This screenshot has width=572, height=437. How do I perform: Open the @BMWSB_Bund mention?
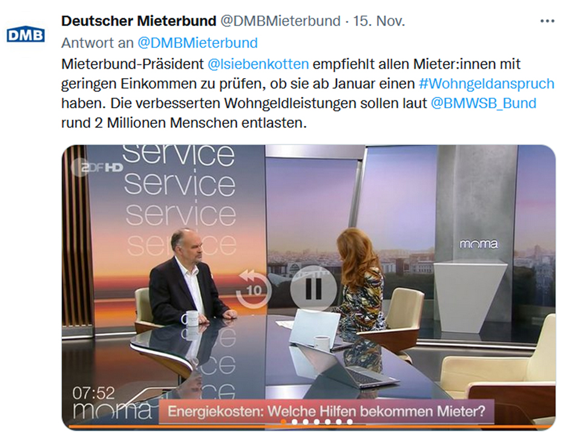(484, 103)
